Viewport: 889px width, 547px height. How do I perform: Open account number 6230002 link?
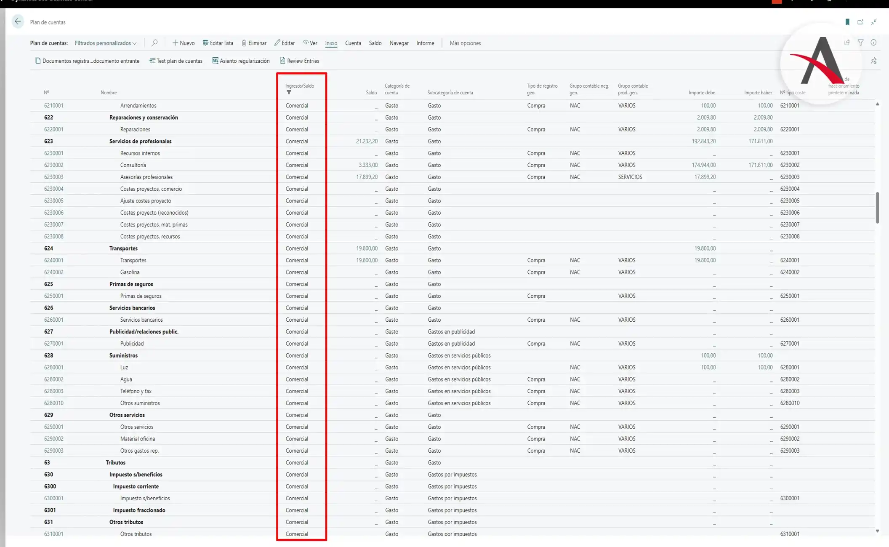pyautogui.click(x=53, y=165)
